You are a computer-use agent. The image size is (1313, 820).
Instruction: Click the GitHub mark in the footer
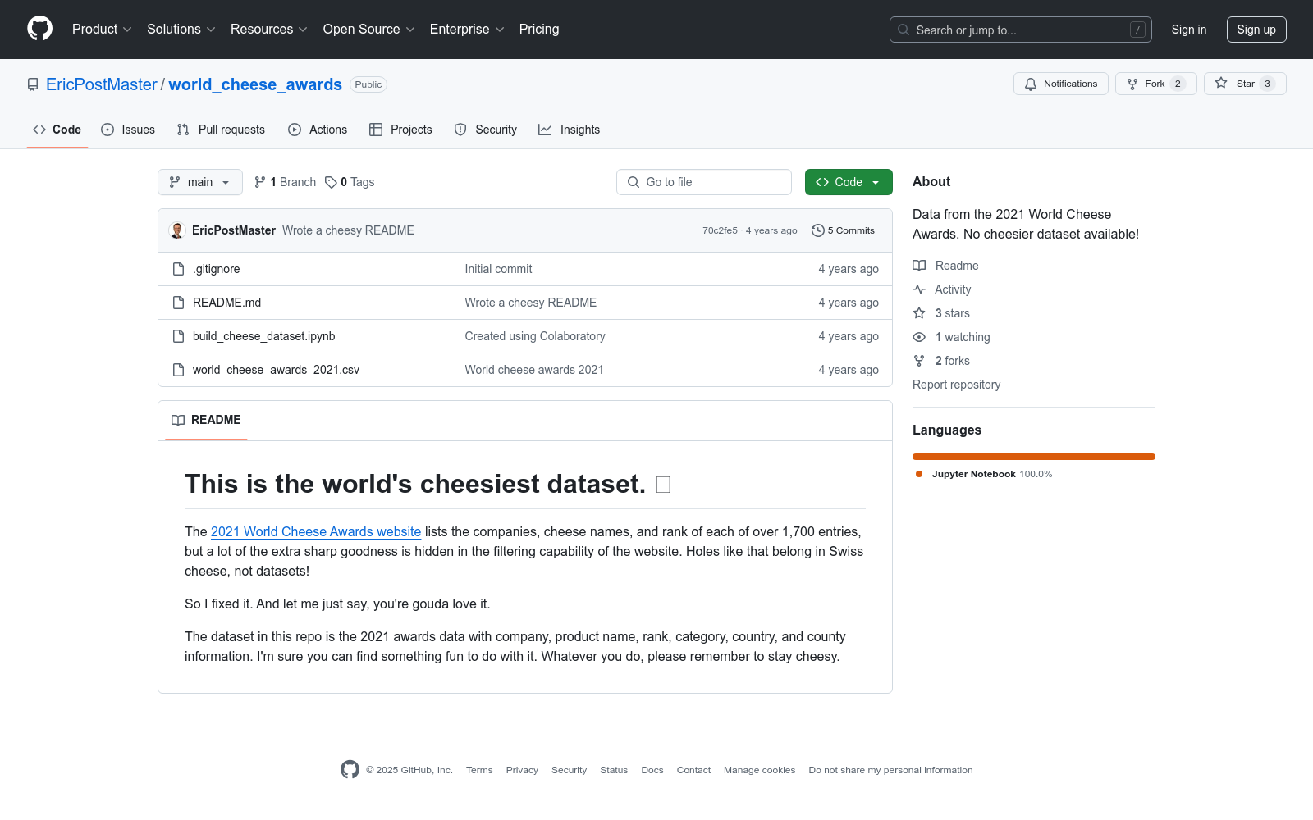[350, 770]
